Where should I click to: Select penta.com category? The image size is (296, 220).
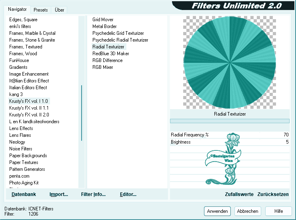(x=19, y=176)
